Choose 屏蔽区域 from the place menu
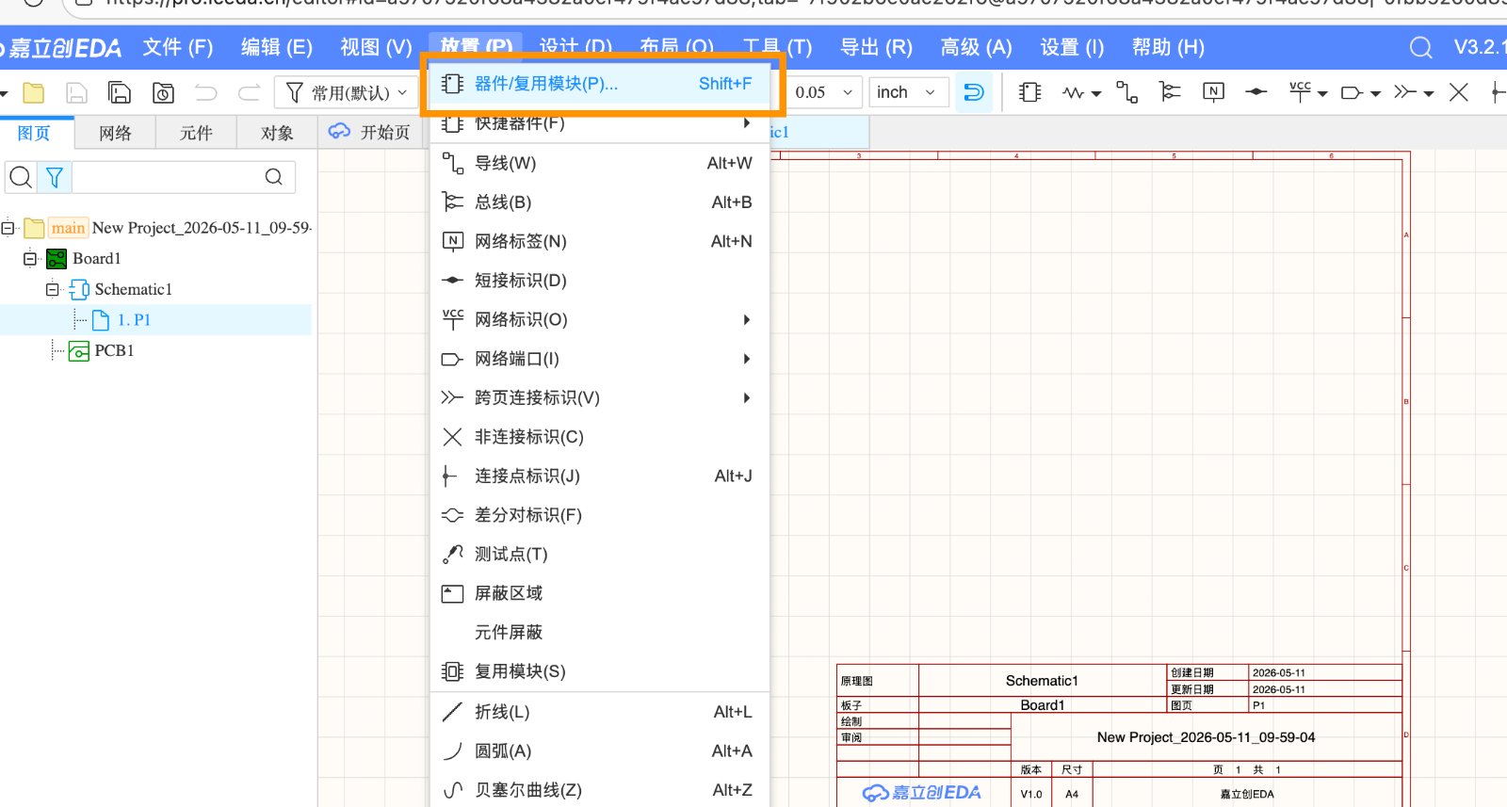 point(600,593)
